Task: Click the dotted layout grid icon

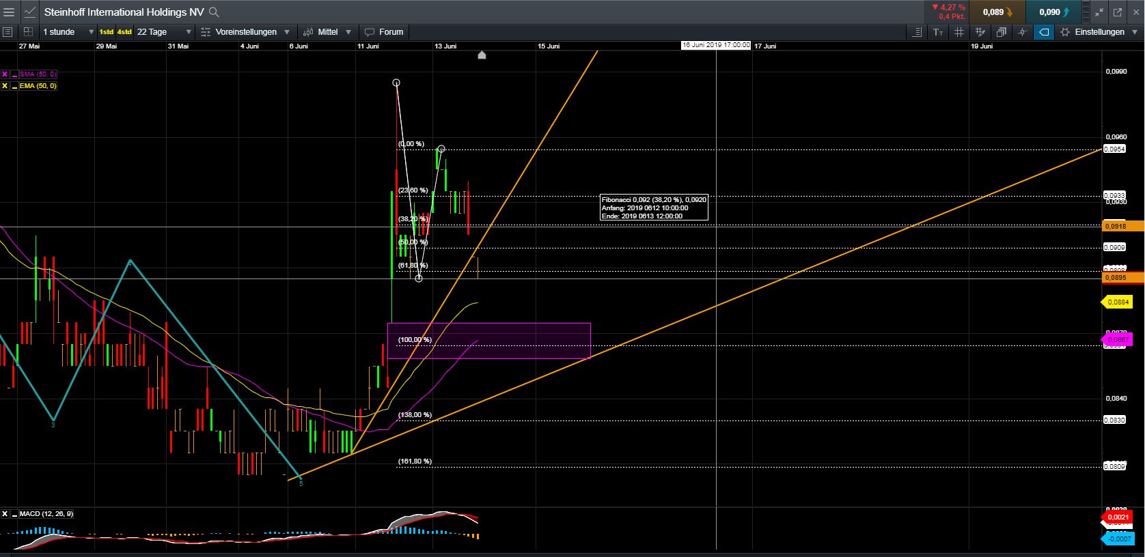Action: coord(28,31)
